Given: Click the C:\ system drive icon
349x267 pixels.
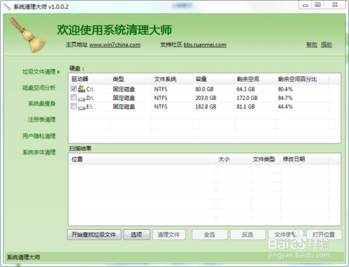Looking at the screenshot, I should pos(82,89).
